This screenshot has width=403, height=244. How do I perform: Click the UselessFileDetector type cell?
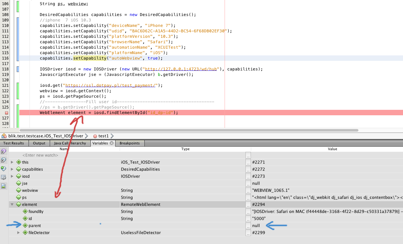[x=141, y=232]
